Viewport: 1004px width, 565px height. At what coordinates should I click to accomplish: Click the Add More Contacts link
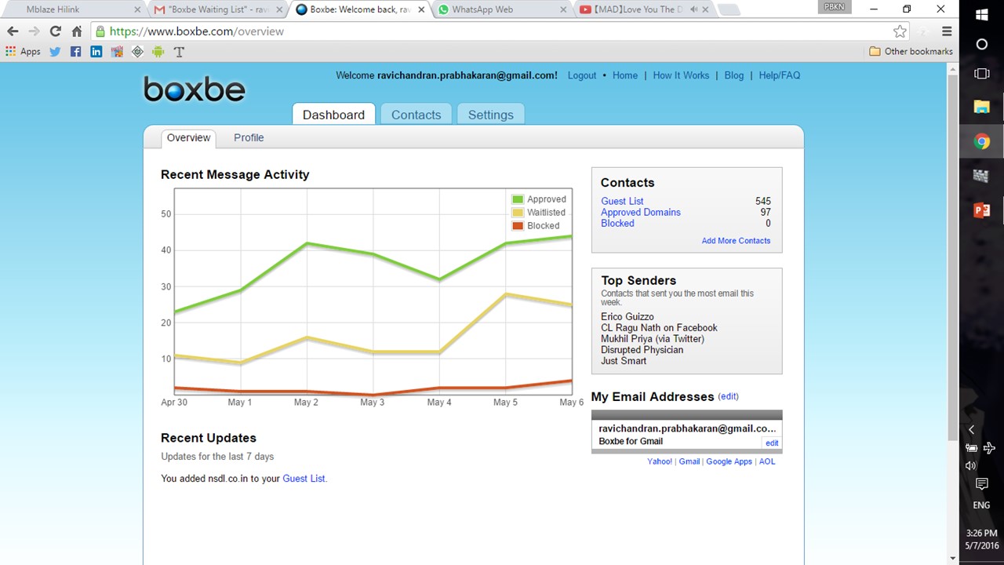pos(736,241)
